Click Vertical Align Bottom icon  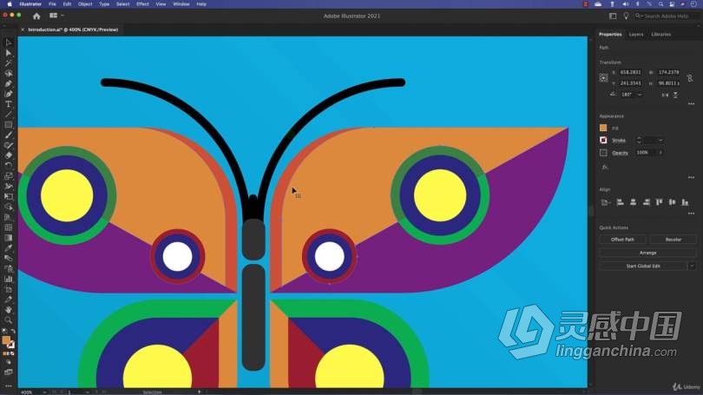coord(685,202)
